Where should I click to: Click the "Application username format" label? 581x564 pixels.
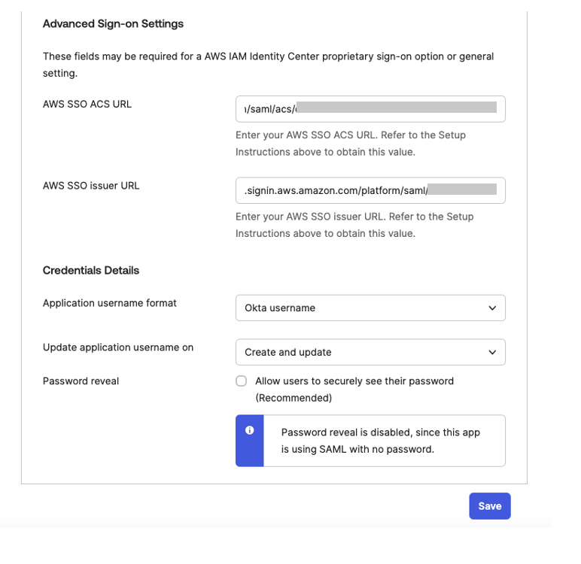(x=110, y=303)
